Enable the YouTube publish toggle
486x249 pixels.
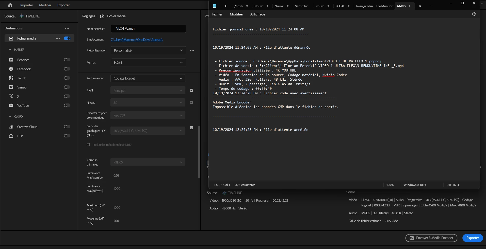(67, 105)
